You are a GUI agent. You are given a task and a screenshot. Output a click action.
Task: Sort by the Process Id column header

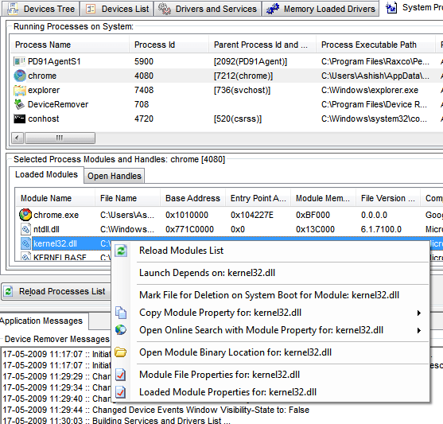pos(169,45)
